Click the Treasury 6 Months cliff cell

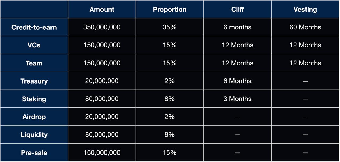tap(237, 81)
